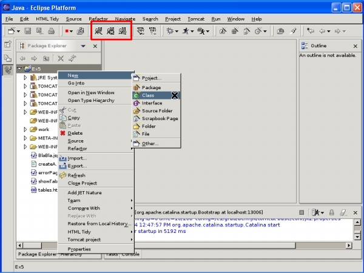
Task: Close the Console view
Action: click(x=356, y=212)
